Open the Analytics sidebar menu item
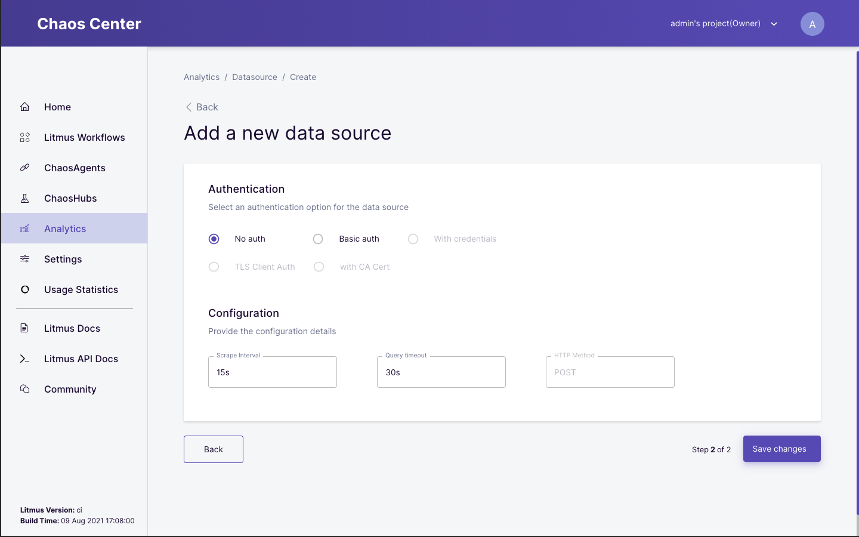This screenshot has height=537, width=859. click(x=65, y=229)
